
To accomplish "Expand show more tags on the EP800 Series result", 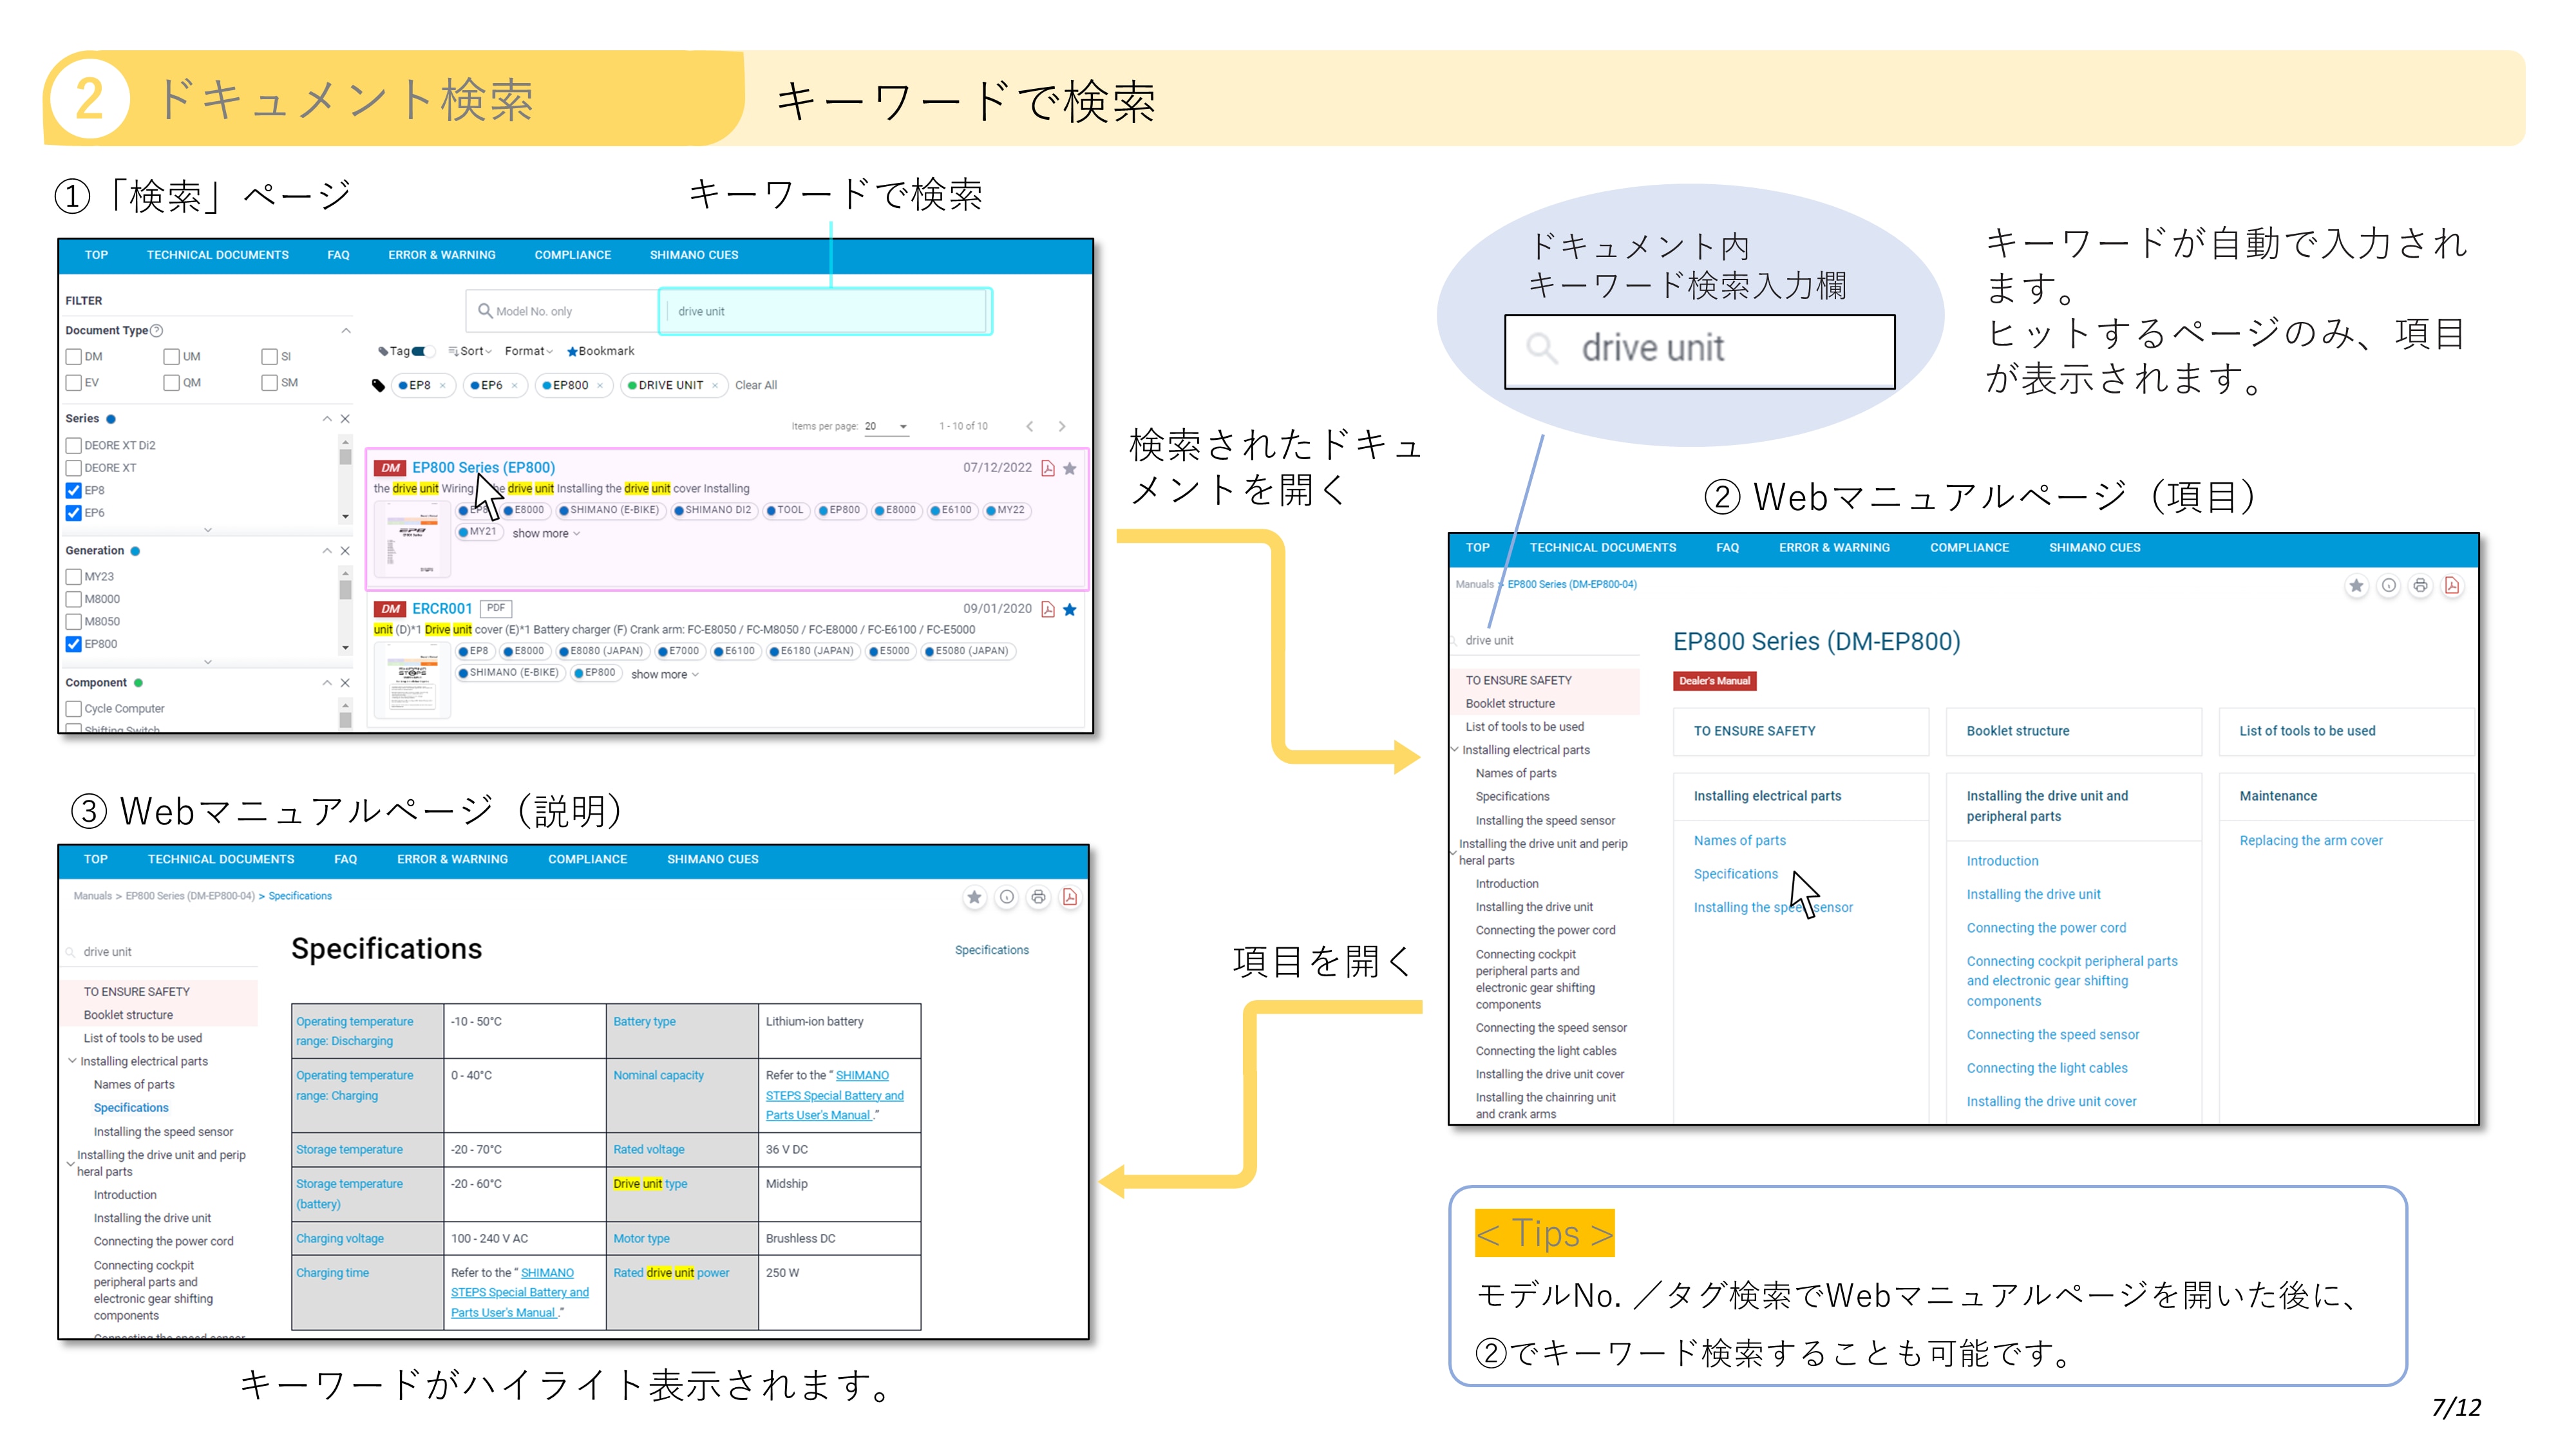I will [x=546, y=534].
